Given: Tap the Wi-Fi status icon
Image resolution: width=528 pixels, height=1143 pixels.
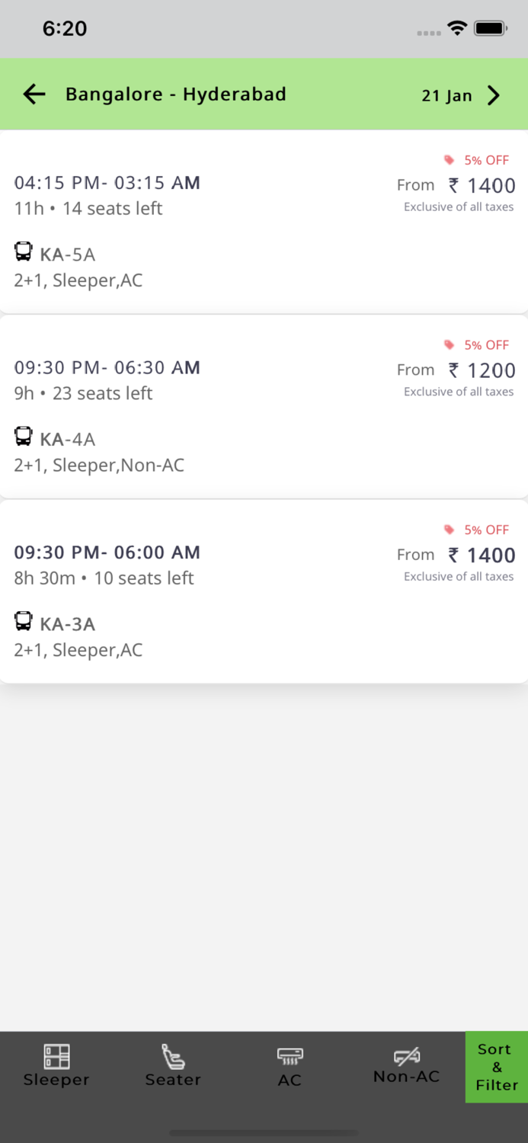Looking at the screenshot, I should 457,29.
